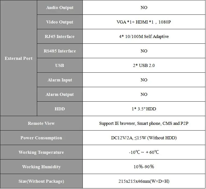The height and width of the screenshot is (189, 206).
Task: Select the VGA and HDMI 1080P value
Action: pyautogui.click(x=144, y=22)
